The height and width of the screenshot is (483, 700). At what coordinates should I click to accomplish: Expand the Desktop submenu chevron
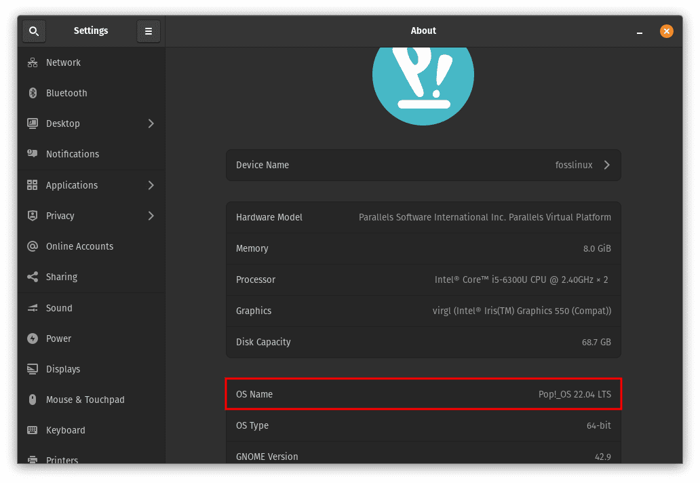151,123
